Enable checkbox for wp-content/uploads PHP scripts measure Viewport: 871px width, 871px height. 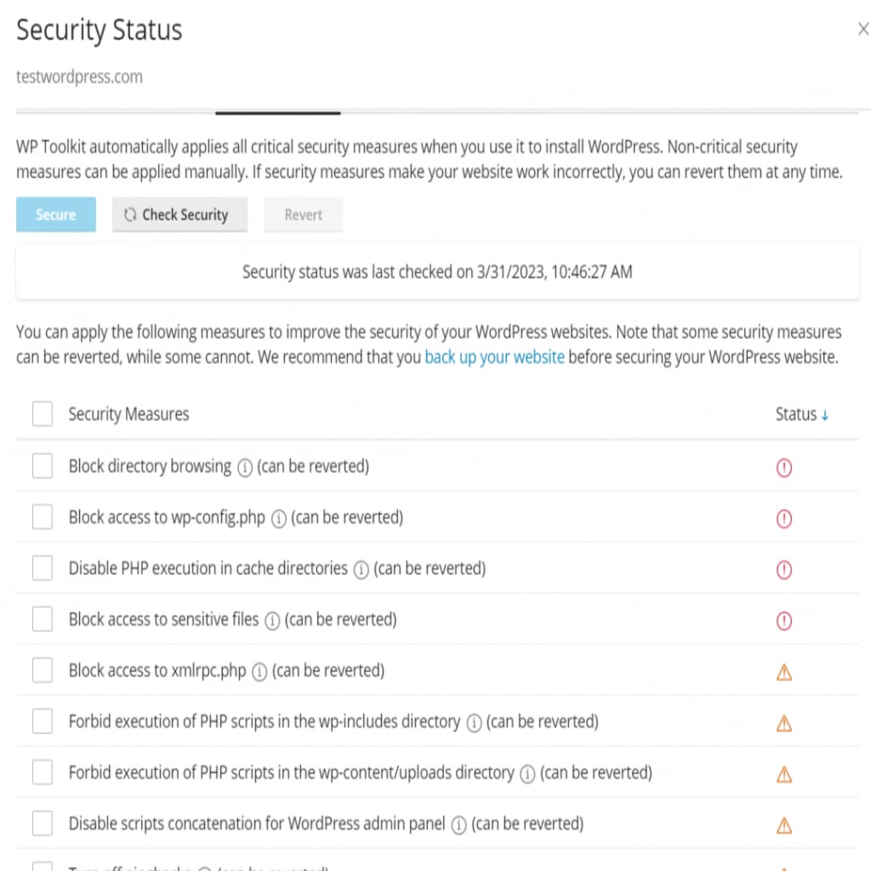43,772
